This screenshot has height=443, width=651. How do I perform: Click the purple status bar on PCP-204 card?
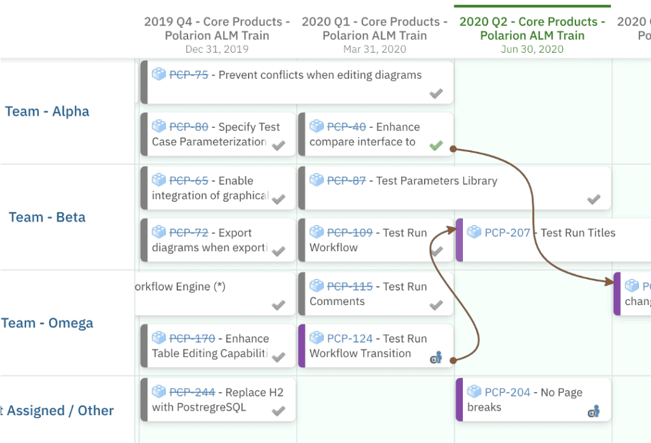coord(459,399)
